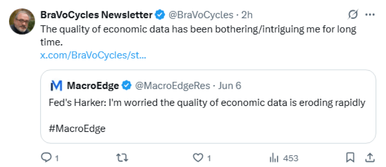Image resolution: width=386 pixels, height=167 pixels.
Task: Click the Grok explain-this-post icon
Action: [x=353, y=15]
